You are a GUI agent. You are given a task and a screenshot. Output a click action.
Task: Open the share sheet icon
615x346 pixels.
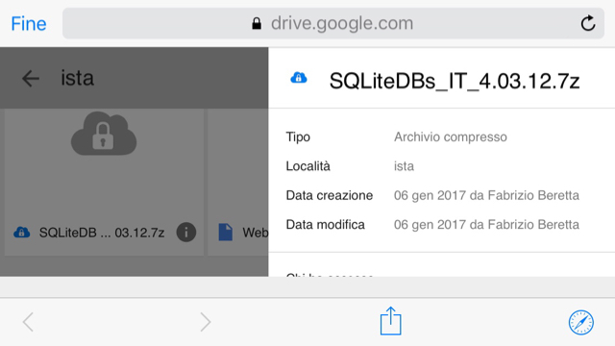391,321
